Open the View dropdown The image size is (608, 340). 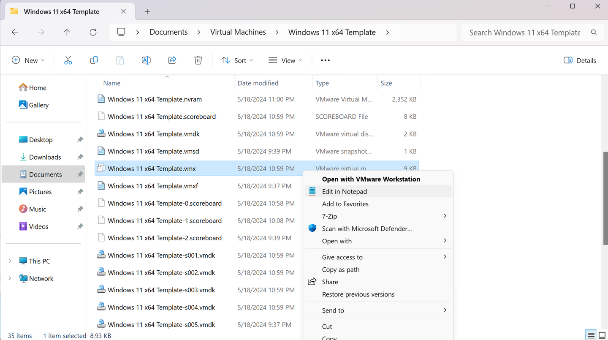[x=285, y=60]
